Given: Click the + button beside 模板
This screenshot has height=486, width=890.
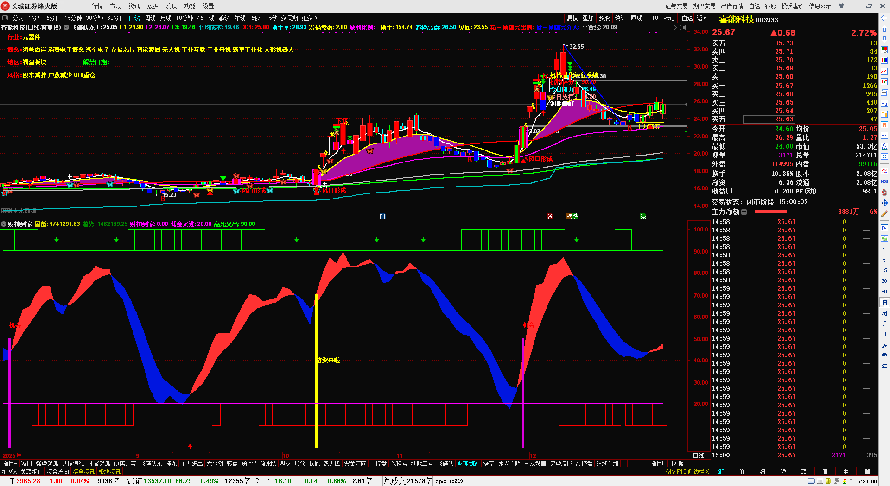Looking at the screenshot, I should [693, 463].
